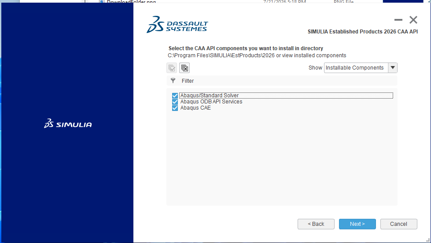Focus the Filter input field
Image resolution: width=431 pixels, height=243 pixels.
click(x=282, y=81)
